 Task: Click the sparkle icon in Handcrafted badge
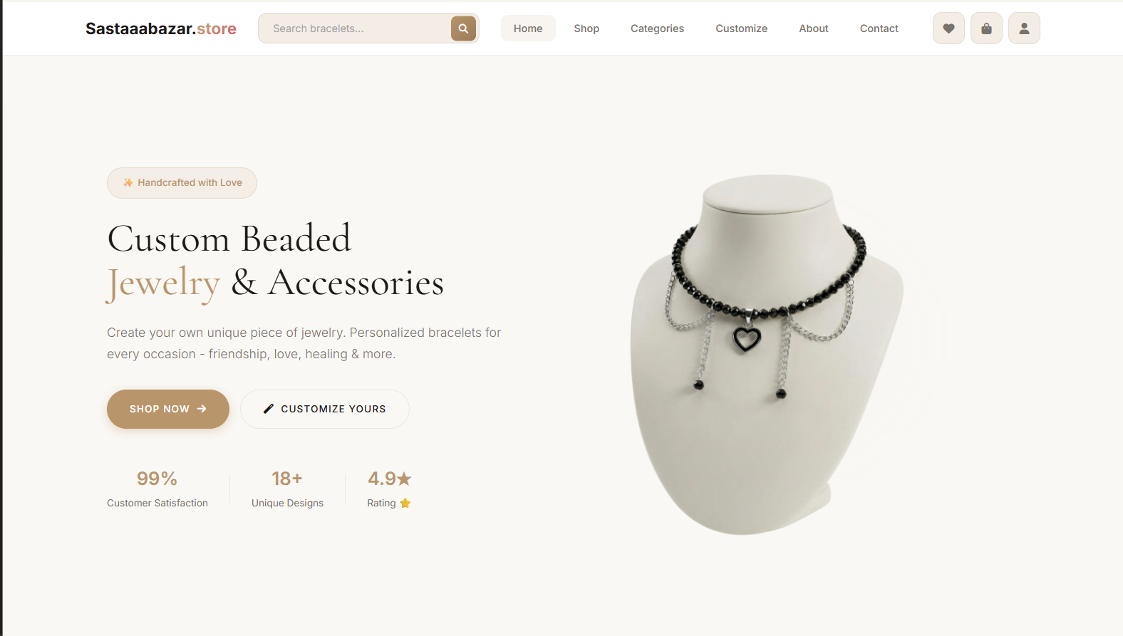pyautogui.click(x=128, y=183)
